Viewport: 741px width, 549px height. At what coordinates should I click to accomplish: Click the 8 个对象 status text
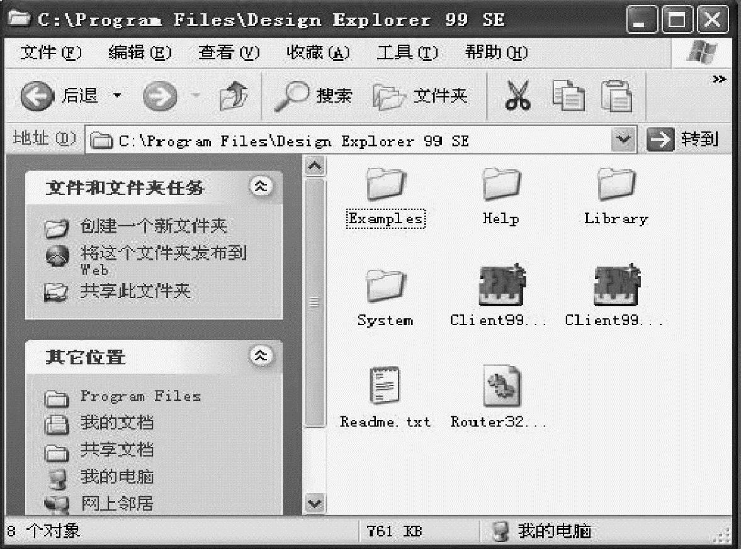click(x=43, y=531)
